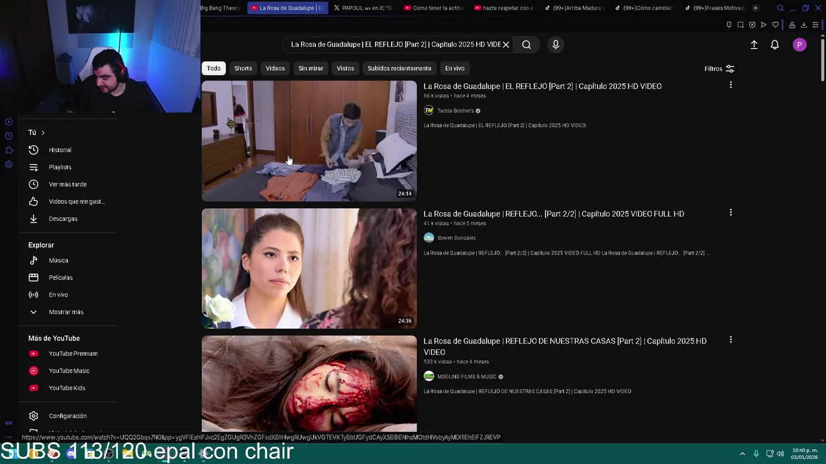Viewport: 826px width, 464px height.
Task: Open the browser downloads arrow icon
Action: point(803,24)
